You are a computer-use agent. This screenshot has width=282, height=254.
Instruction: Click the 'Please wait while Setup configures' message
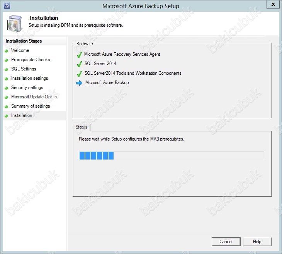click(131, 139)
